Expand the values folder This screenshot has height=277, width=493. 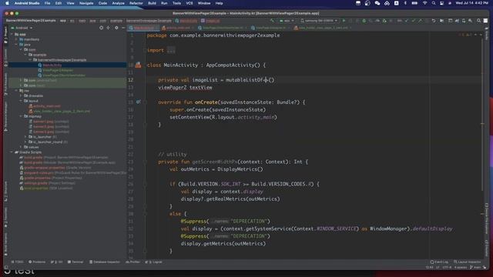click(22, 147)
